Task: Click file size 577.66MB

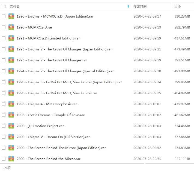Action: (182, 137)
